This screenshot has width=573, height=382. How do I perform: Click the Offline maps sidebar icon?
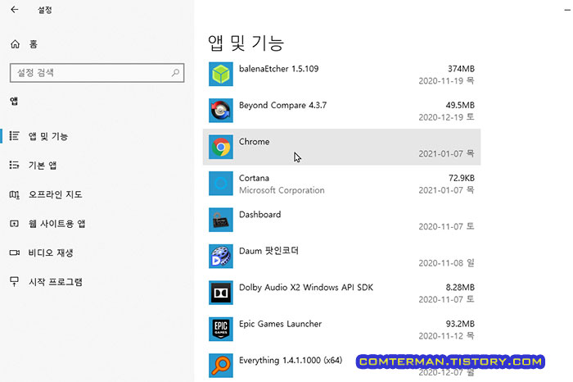click(x=14, y=194)
